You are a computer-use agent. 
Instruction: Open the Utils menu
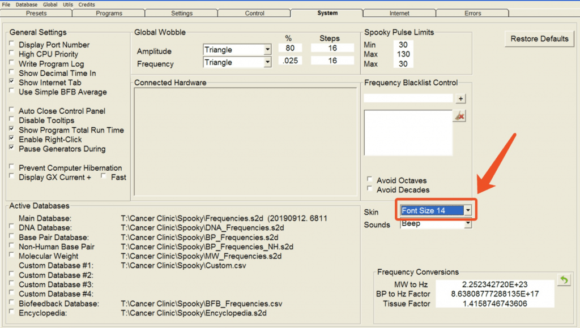click(67, 4)
